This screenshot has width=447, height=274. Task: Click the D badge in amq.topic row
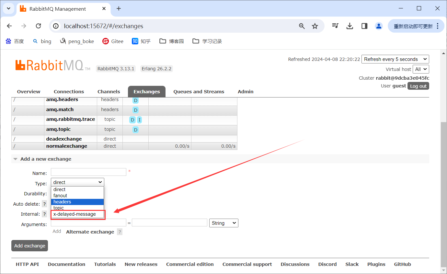(x=135, y=130)
